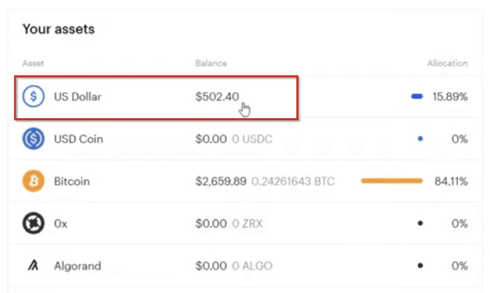
Task: Click the $502.40 US Dollar balance
Action: pyautogui.click(x=217, y=96)
